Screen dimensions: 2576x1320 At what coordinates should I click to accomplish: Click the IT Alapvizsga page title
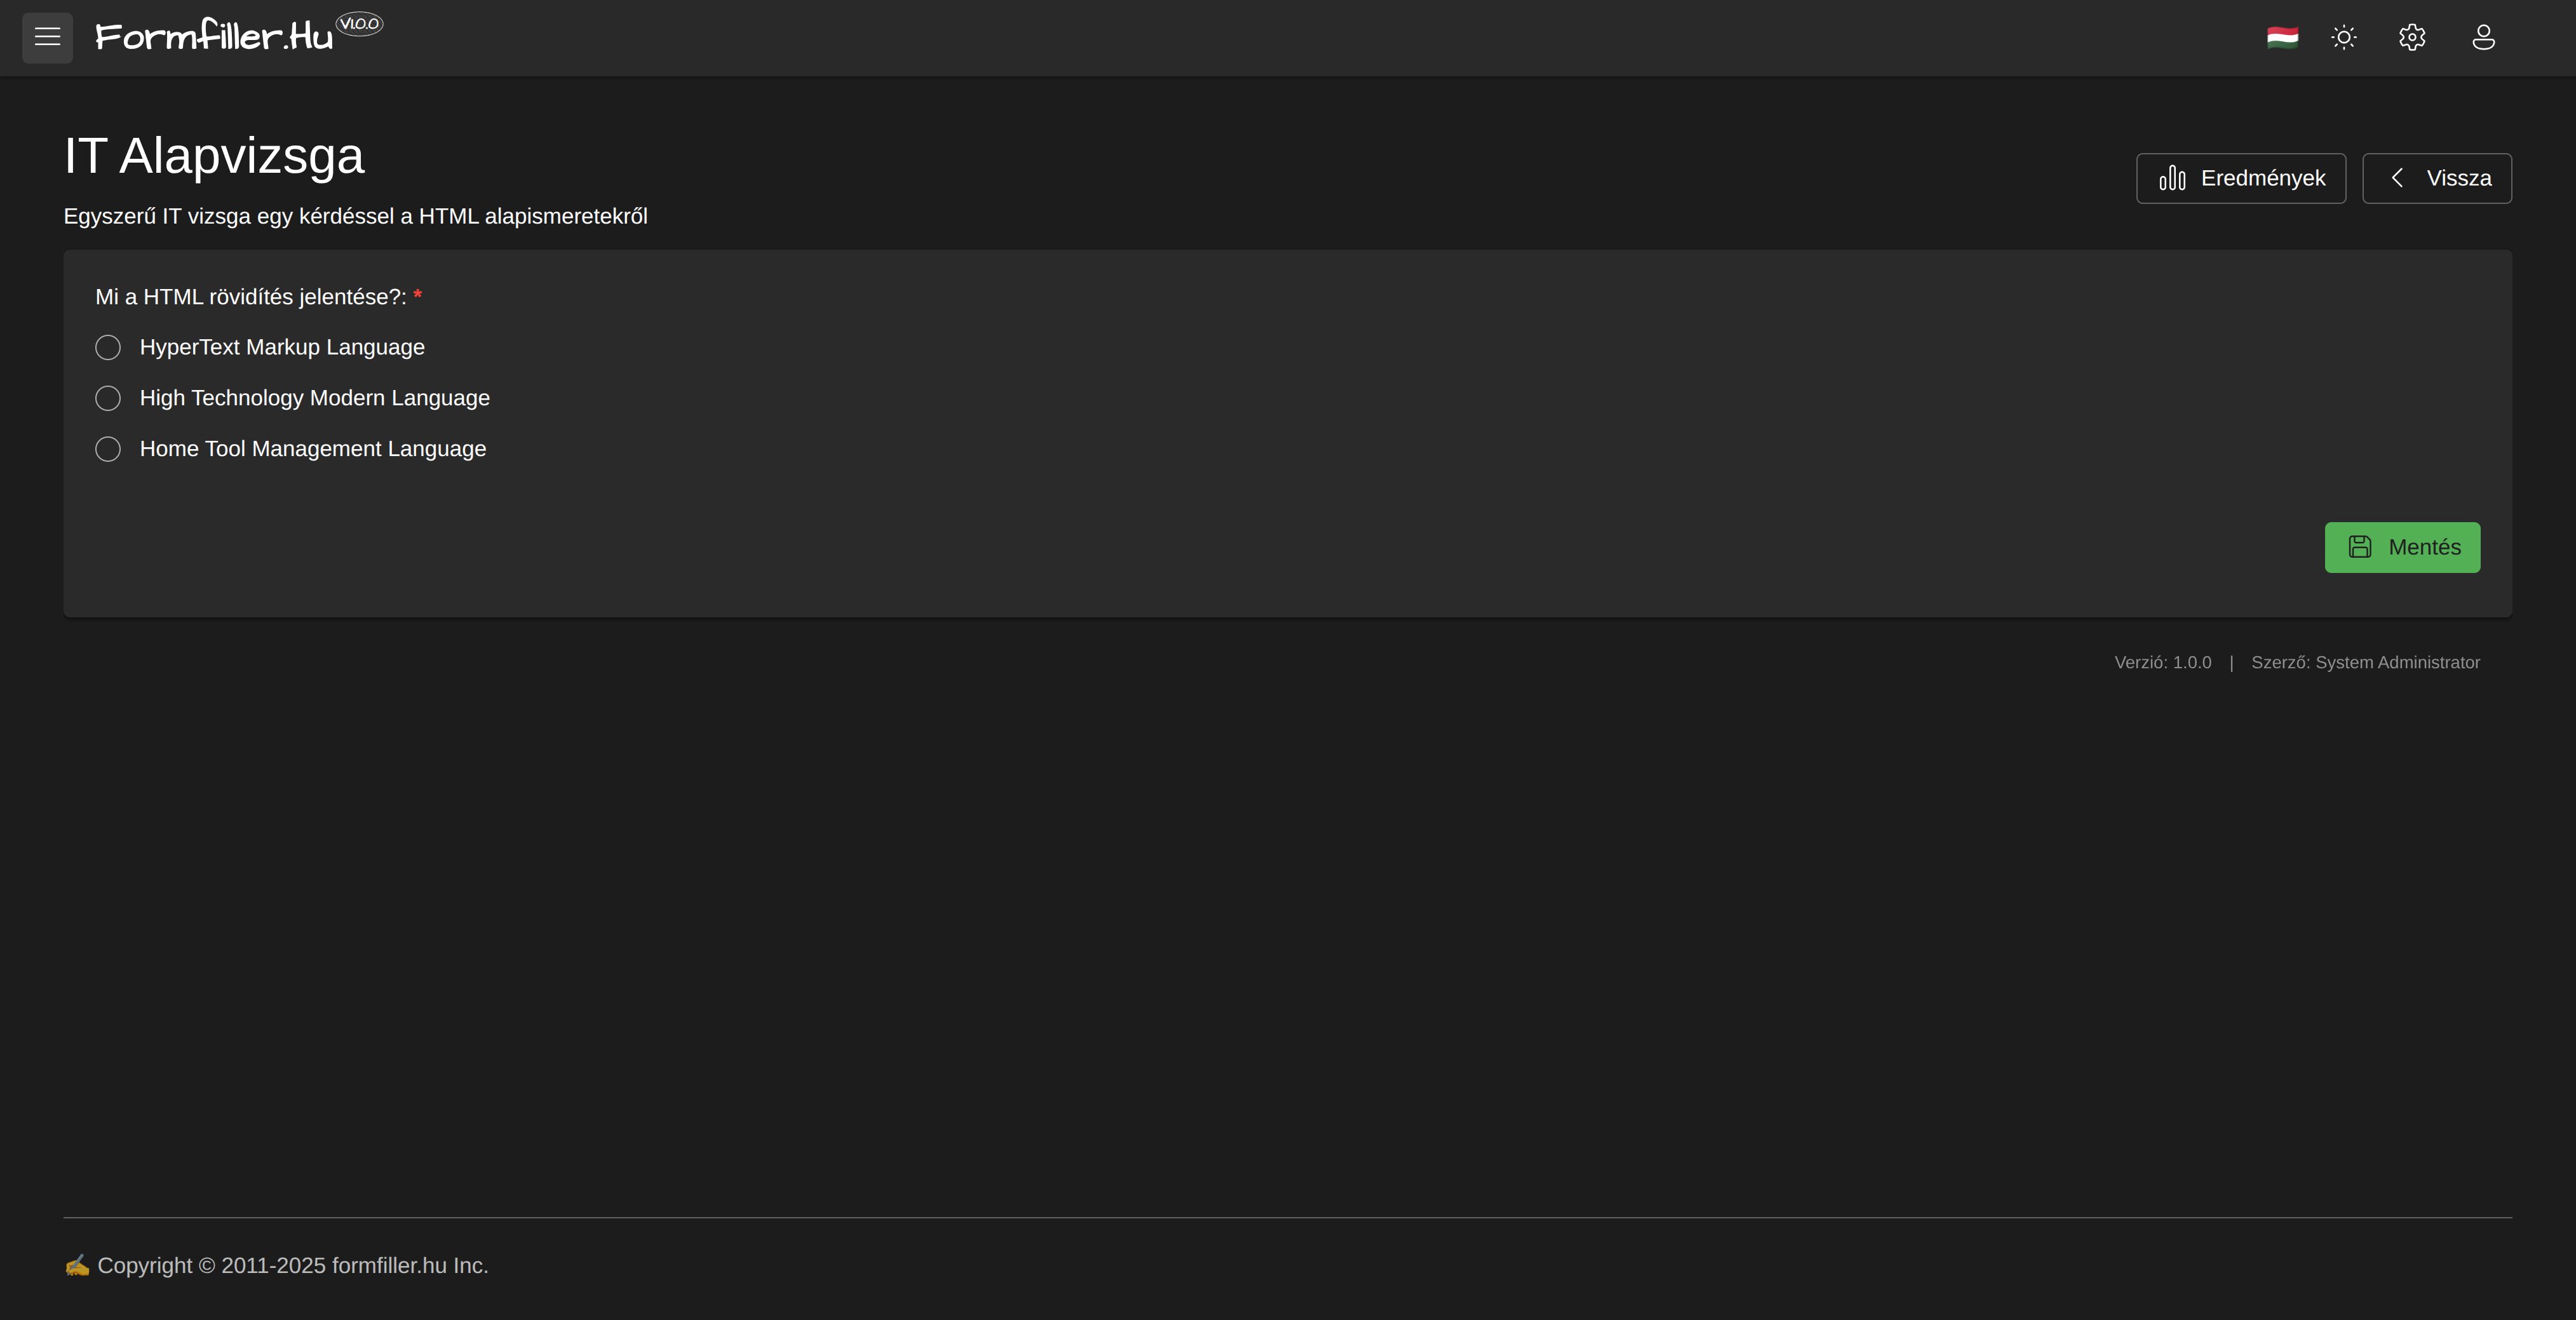tap(214, 156)
